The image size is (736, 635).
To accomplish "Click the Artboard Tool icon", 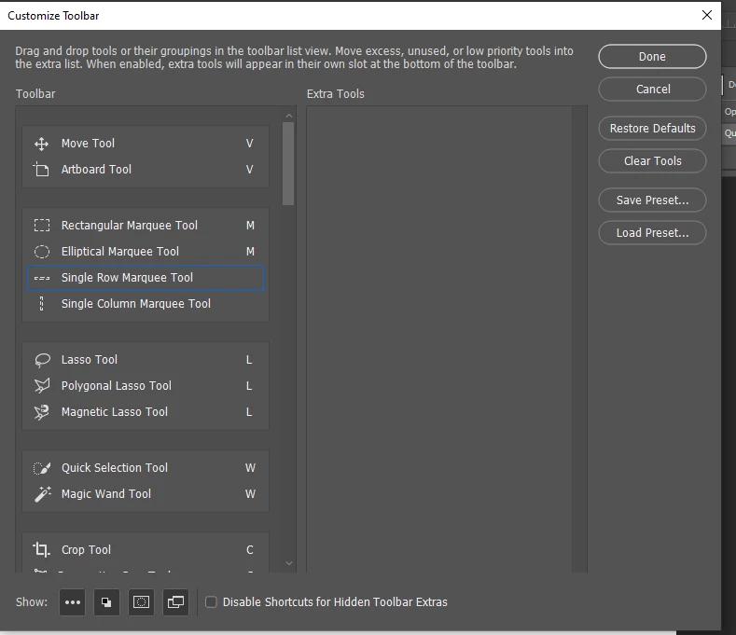I will pyautogui.click(x=41, y=169).
